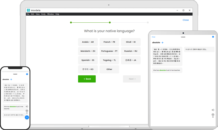Go back with the green Back button
Image resolution: width=218 pixels, height=130 pixels.
pyautogui.click(x=87, y=79)
